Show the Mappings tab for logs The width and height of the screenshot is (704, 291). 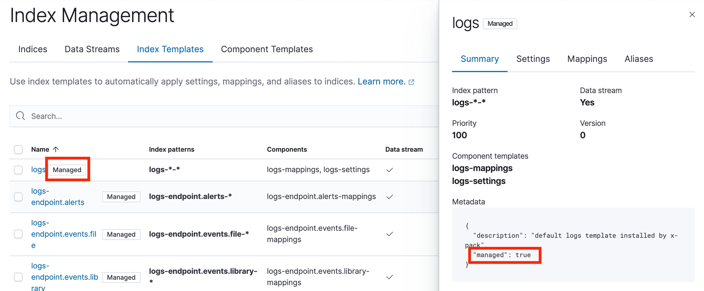[x=587, y=59]
